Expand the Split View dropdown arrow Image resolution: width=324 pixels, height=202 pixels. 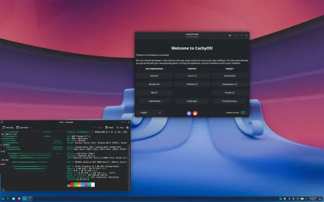(30, 127)
